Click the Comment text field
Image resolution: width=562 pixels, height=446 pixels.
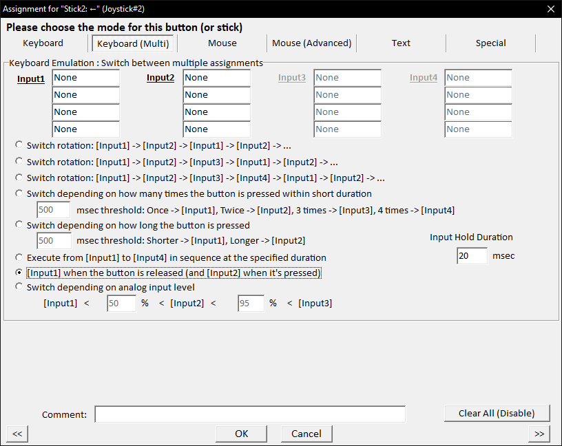(250, 414)
